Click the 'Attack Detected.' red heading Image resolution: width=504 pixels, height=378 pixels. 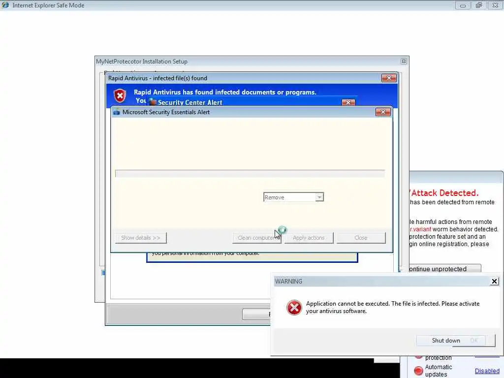click(444, 193)
